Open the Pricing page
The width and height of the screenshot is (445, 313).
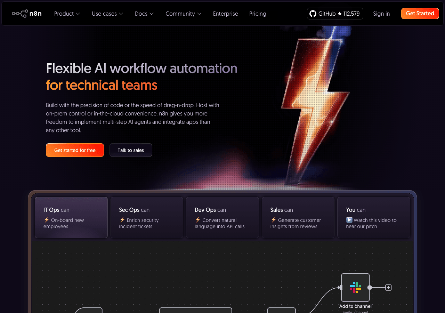(258, 14)
